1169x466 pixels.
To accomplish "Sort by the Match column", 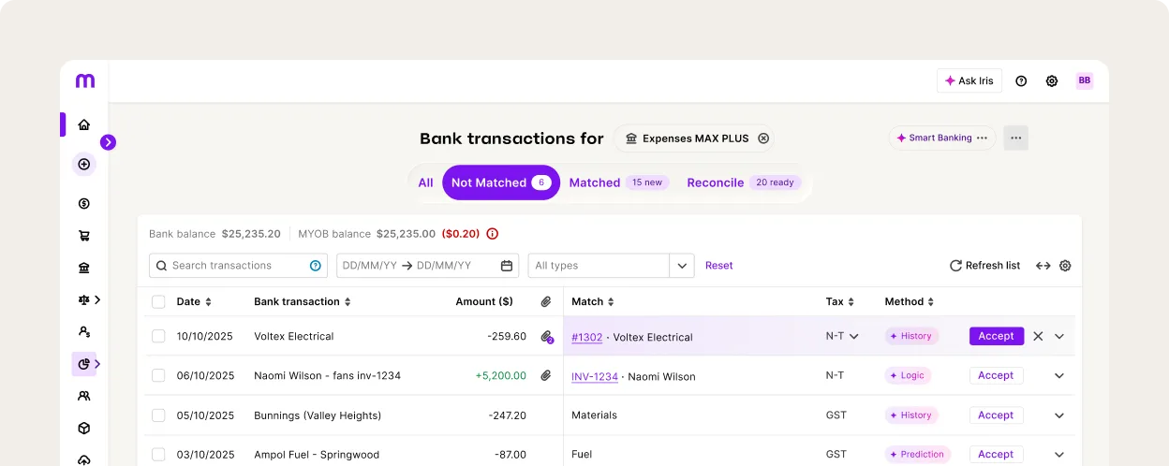I will [x=593, y=301].
